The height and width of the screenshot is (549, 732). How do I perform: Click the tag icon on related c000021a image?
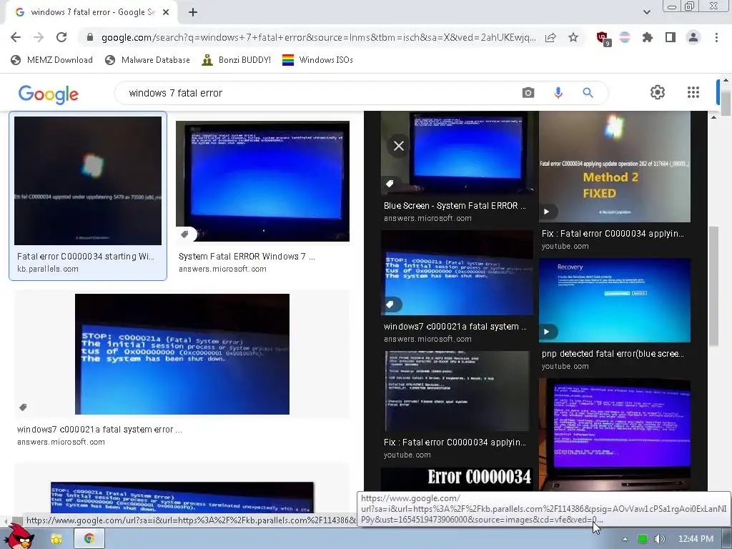pyautogui.click(x=390, y=305)
